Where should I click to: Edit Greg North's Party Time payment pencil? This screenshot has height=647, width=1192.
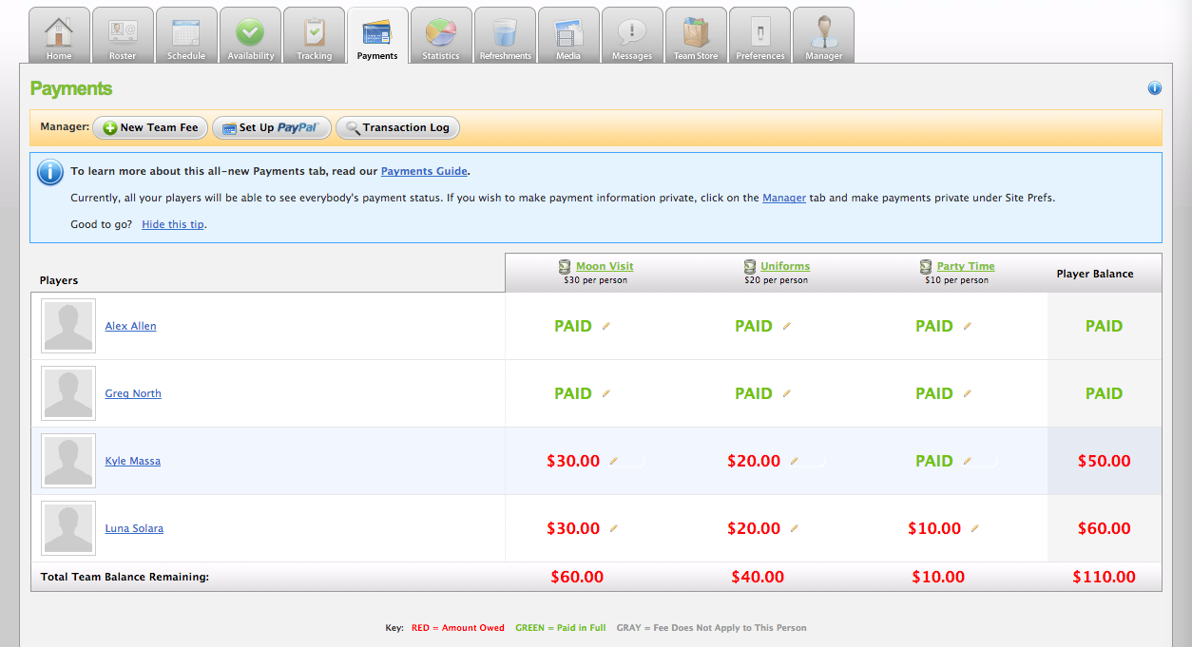click(968, 393)
